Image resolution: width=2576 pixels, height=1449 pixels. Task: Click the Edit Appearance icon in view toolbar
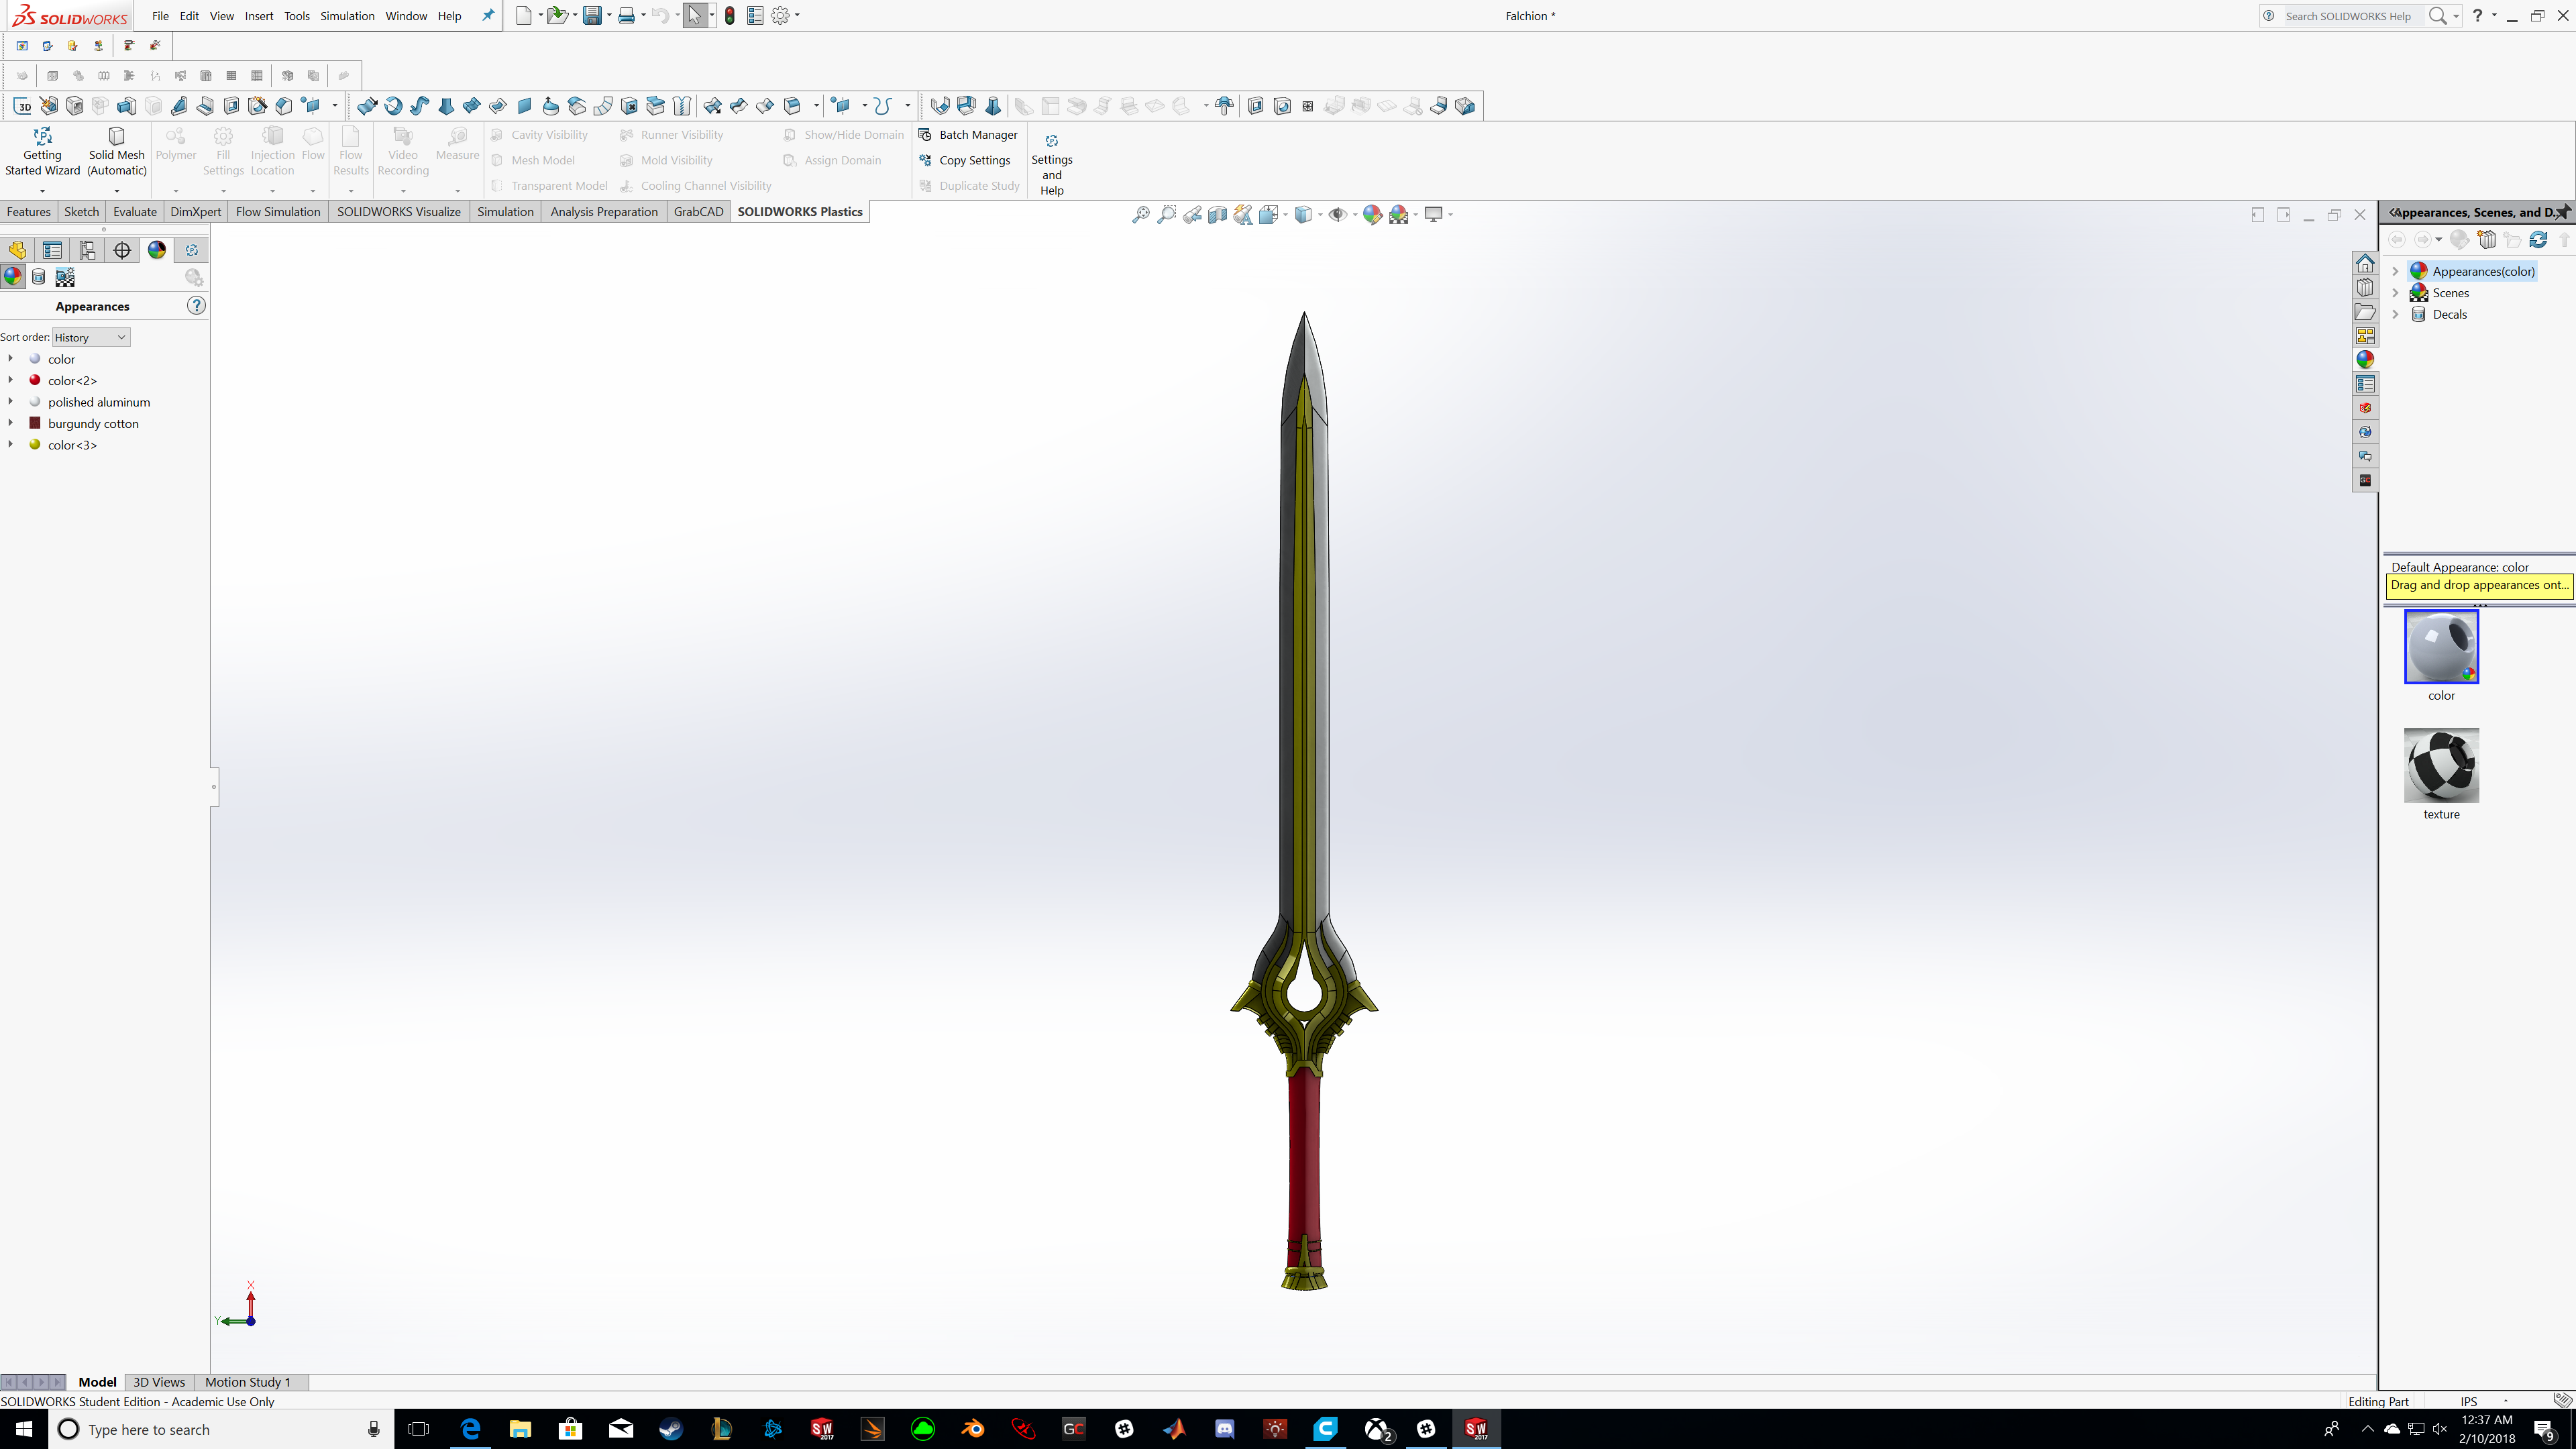tap(1372, 214)
